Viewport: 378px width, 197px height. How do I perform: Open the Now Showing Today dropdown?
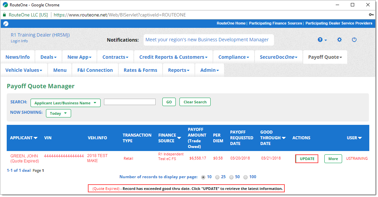click(58, 113)
